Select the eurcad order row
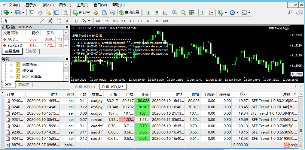This screenshot has width=305, height=150. [151, 119]
